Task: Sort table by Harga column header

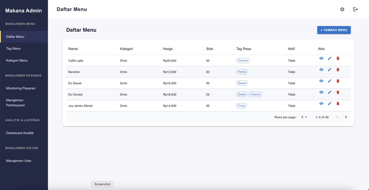Action: (168, 49)
